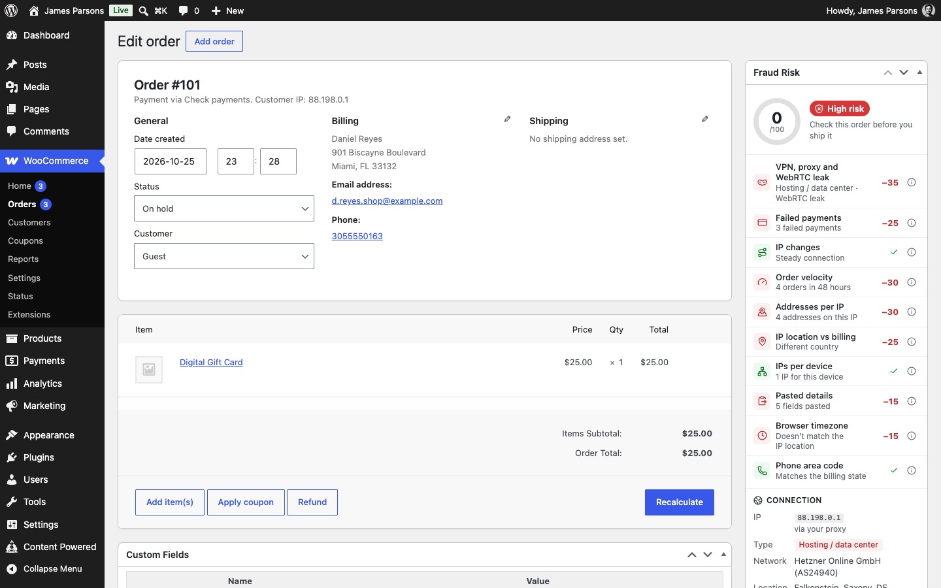Open the admin bar search icon
This screenshot has width=941, height=588.
click(144, 10)
